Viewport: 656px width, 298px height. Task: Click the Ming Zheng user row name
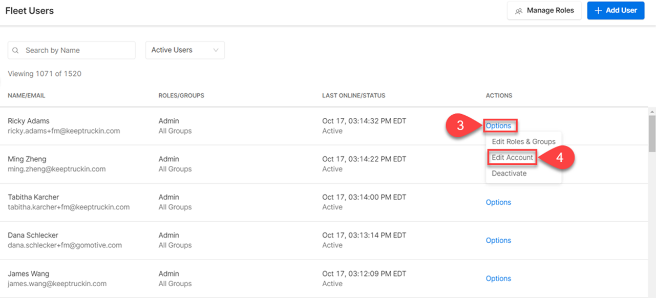click(x=27, y=159)
